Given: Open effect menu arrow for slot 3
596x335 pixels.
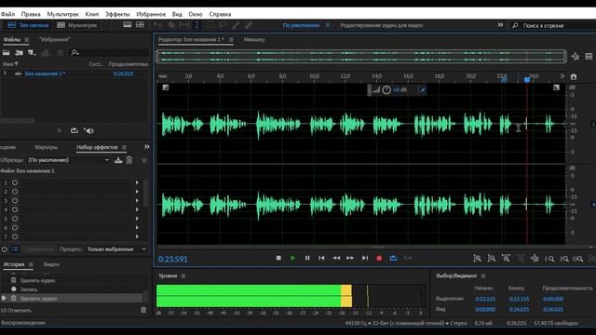Looking at the screenshot, I should coord(137,201).
